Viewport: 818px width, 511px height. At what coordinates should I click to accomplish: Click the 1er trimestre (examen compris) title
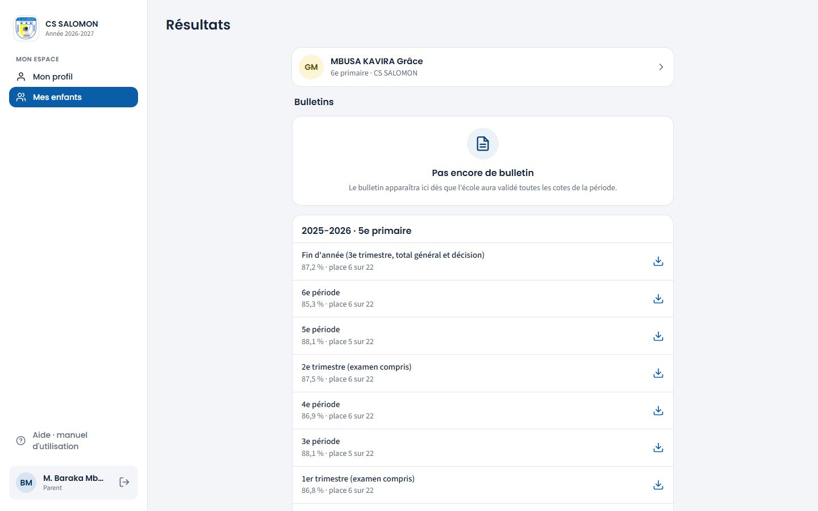pyautogui.click(x=358, y=479)
